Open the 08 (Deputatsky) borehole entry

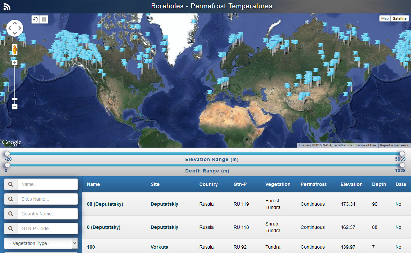tap(105, 204)
